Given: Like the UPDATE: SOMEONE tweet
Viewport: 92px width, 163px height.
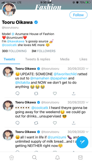Looking at the screenshot, I should pyautogui.click(x=55, y=93).
